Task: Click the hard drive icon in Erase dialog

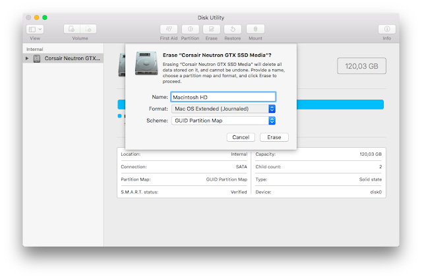Action: (x=146, y=63)
